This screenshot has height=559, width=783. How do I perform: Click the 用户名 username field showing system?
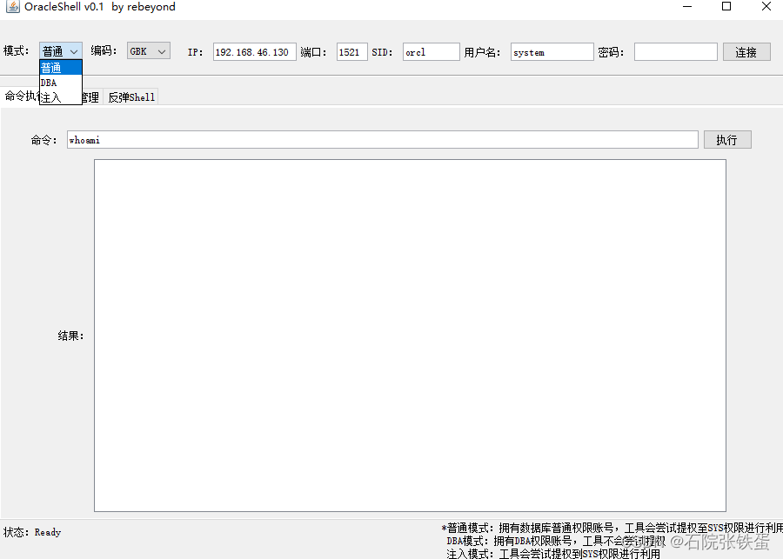click(552, 50)
